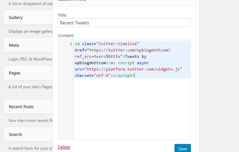Save the Custom HTML widget
239x152 pixels.
[183, 148]
